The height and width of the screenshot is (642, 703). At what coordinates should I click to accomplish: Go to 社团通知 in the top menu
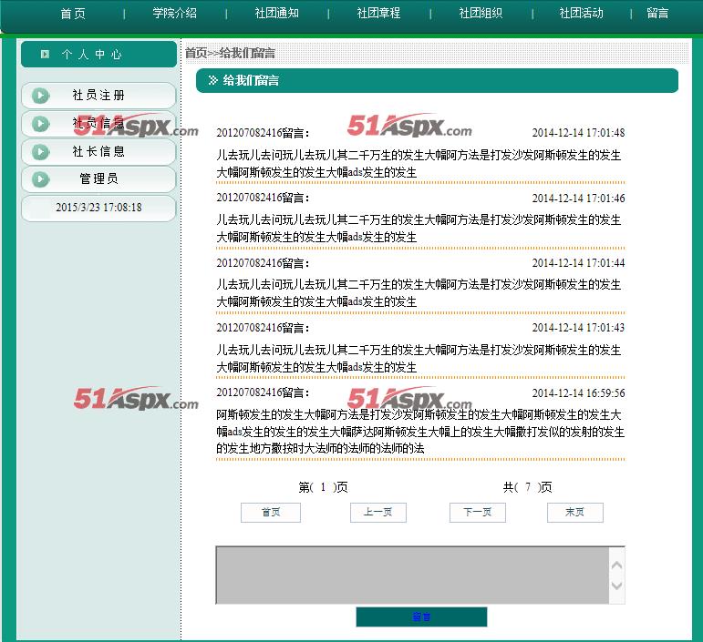click(x=277, y=14)
